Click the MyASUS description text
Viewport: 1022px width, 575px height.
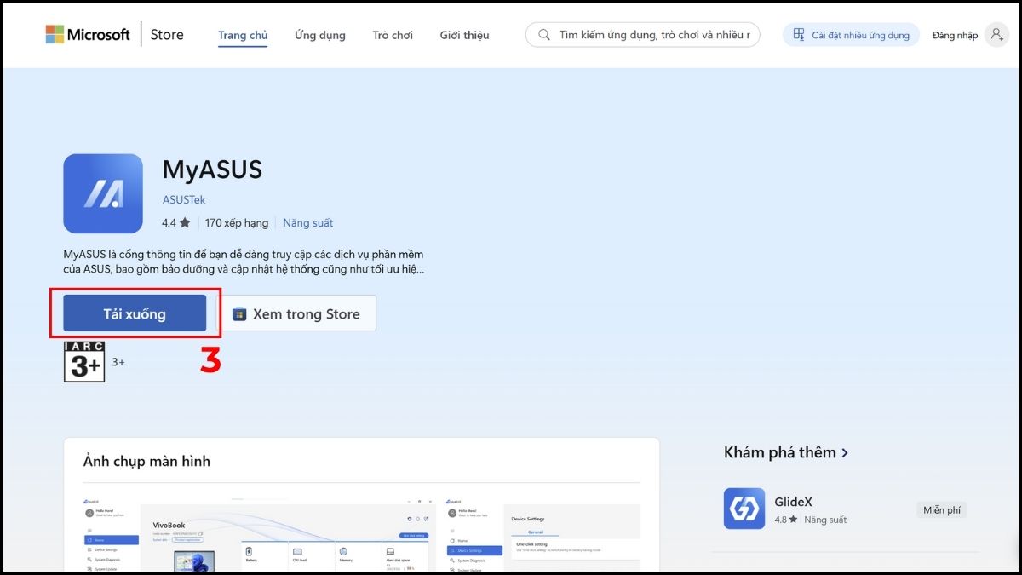[x=244, y=262]
